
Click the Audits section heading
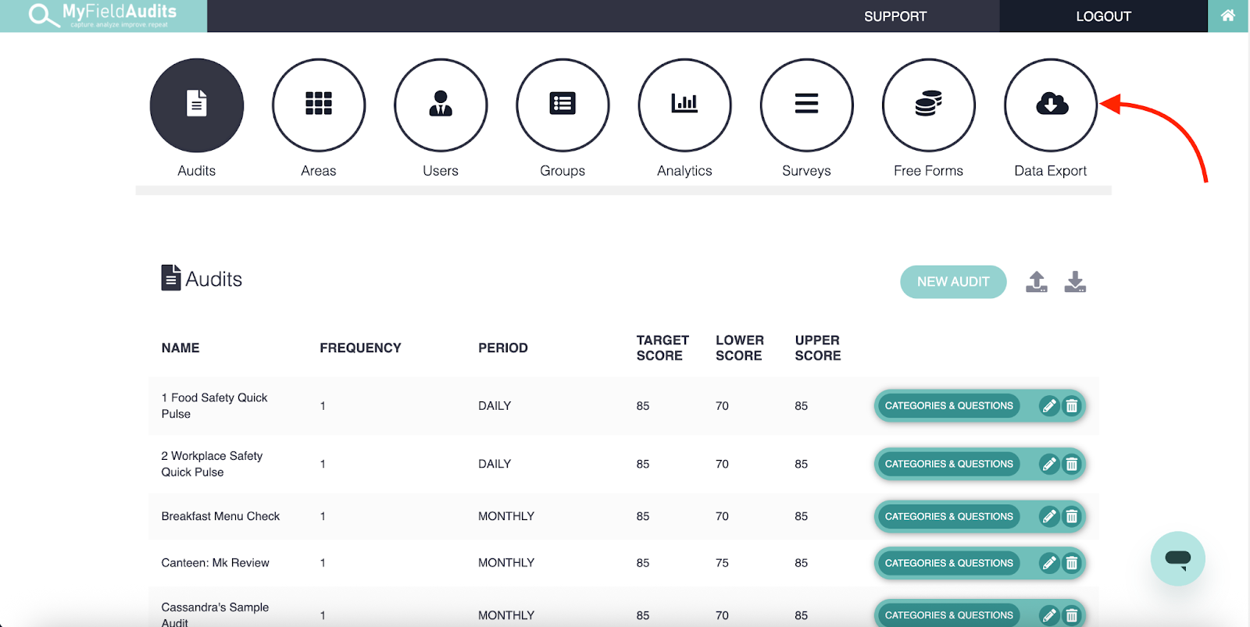(202, 279)
